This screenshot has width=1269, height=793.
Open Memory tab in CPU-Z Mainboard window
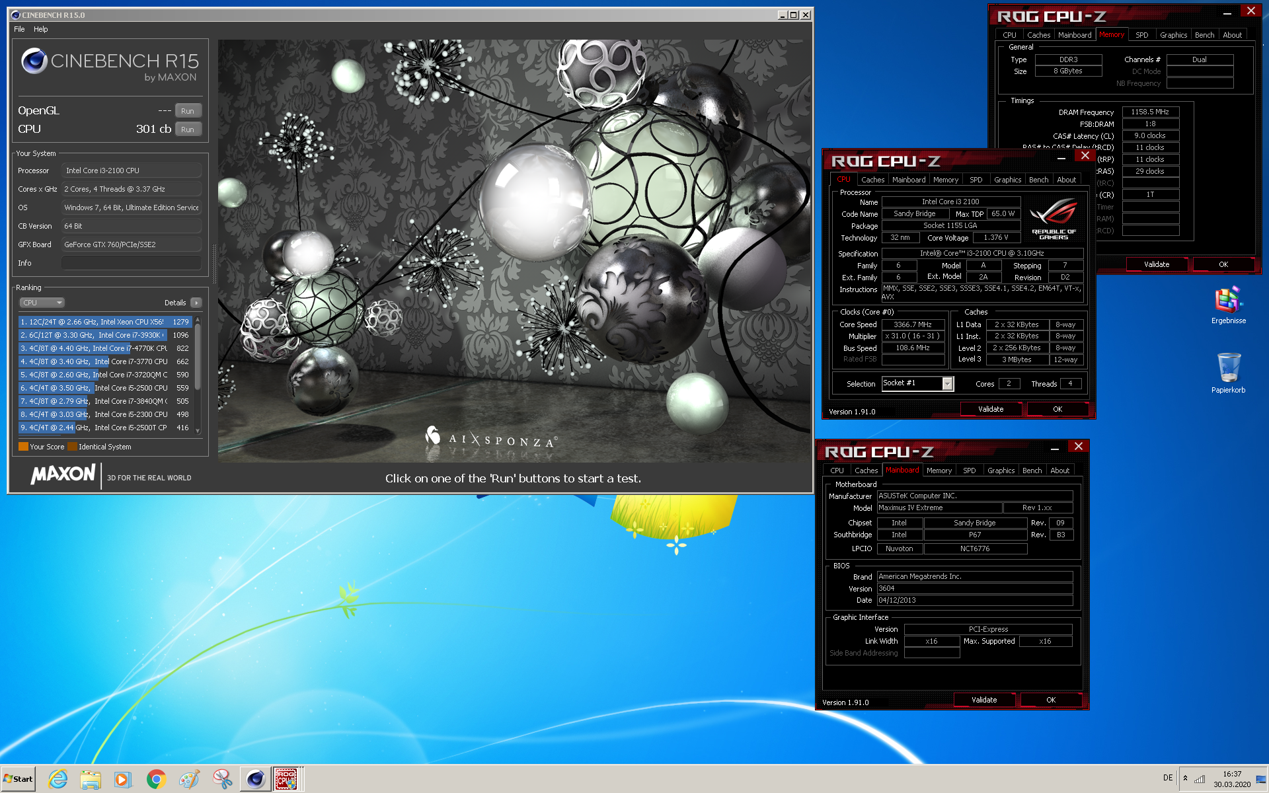pyautogui.click(x=939, y=471)
